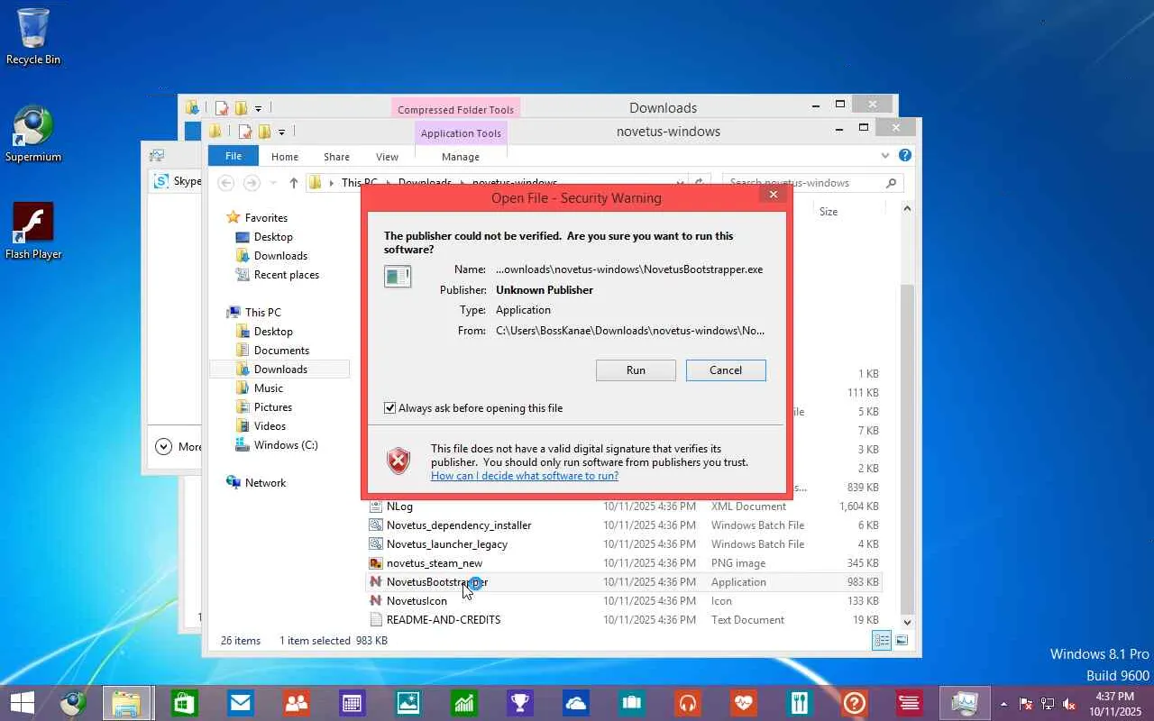Open the View ribbon tab
This screenshot has width=1154, height=721.
[x=387, y=157]
